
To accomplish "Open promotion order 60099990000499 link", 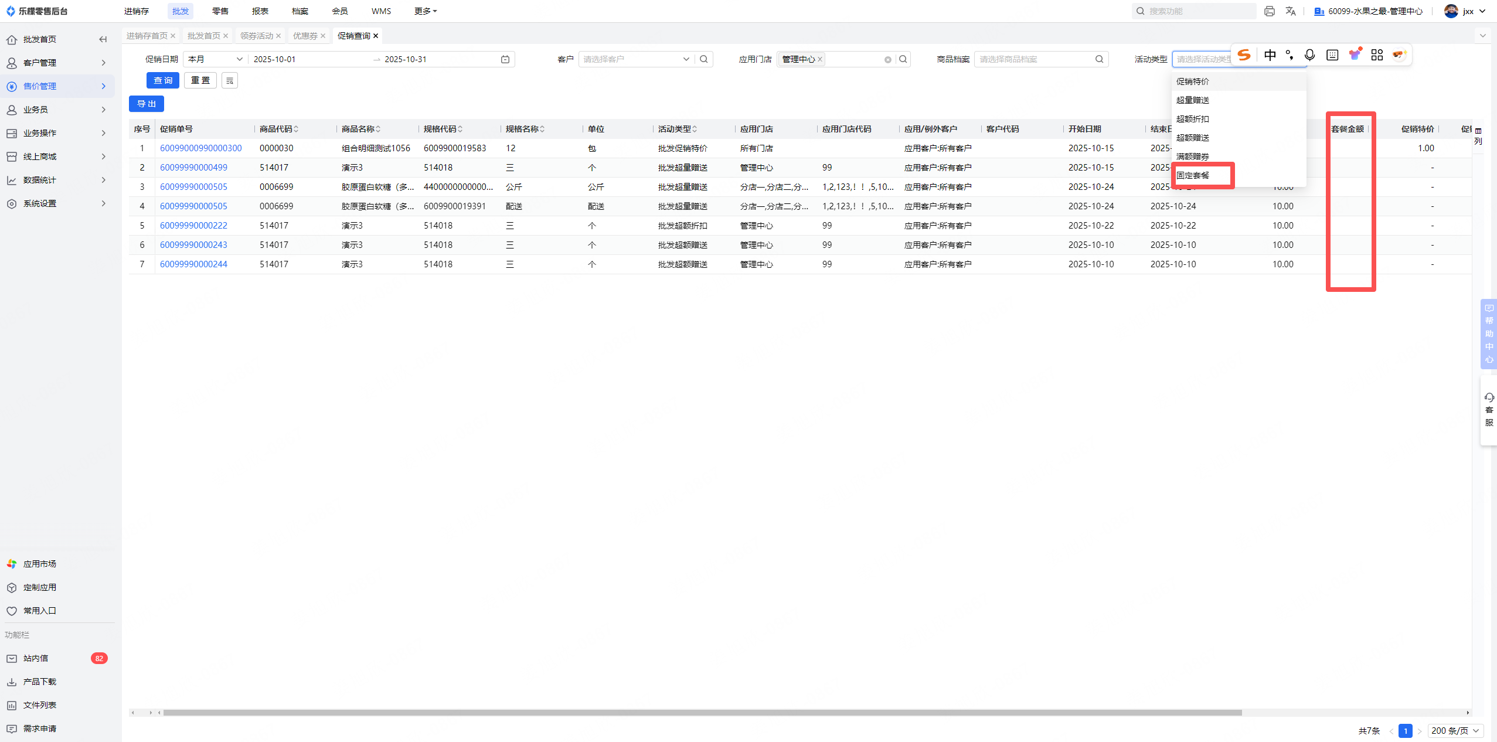I will pos(193,168).
